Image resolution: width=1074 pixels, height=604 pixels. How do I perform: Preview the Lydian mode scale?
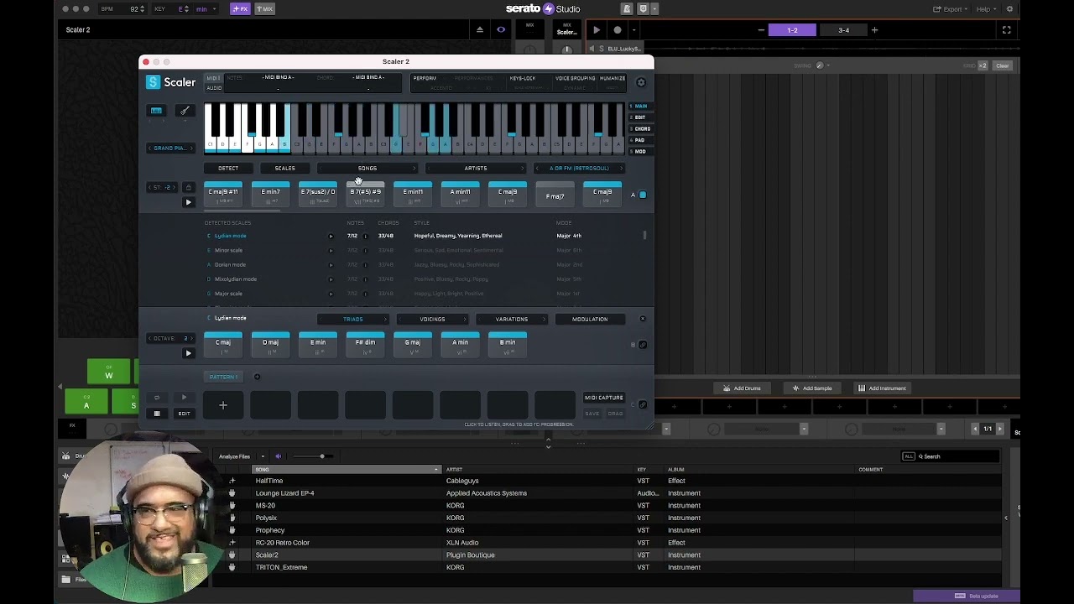331,236
